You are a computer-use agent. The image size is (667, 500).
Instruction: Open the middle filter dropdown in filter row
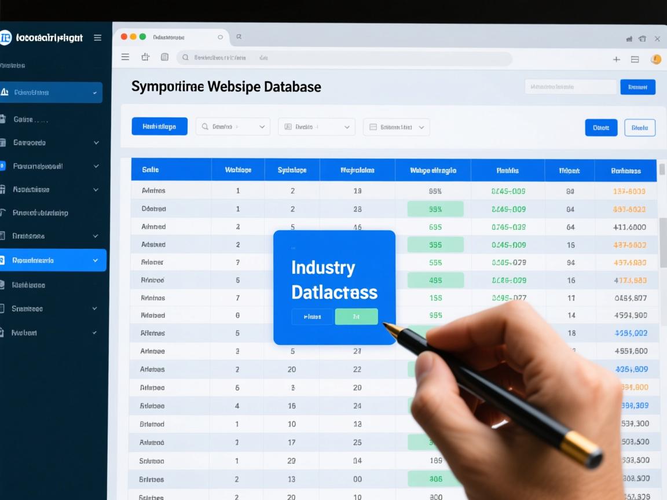click(316, 127)
